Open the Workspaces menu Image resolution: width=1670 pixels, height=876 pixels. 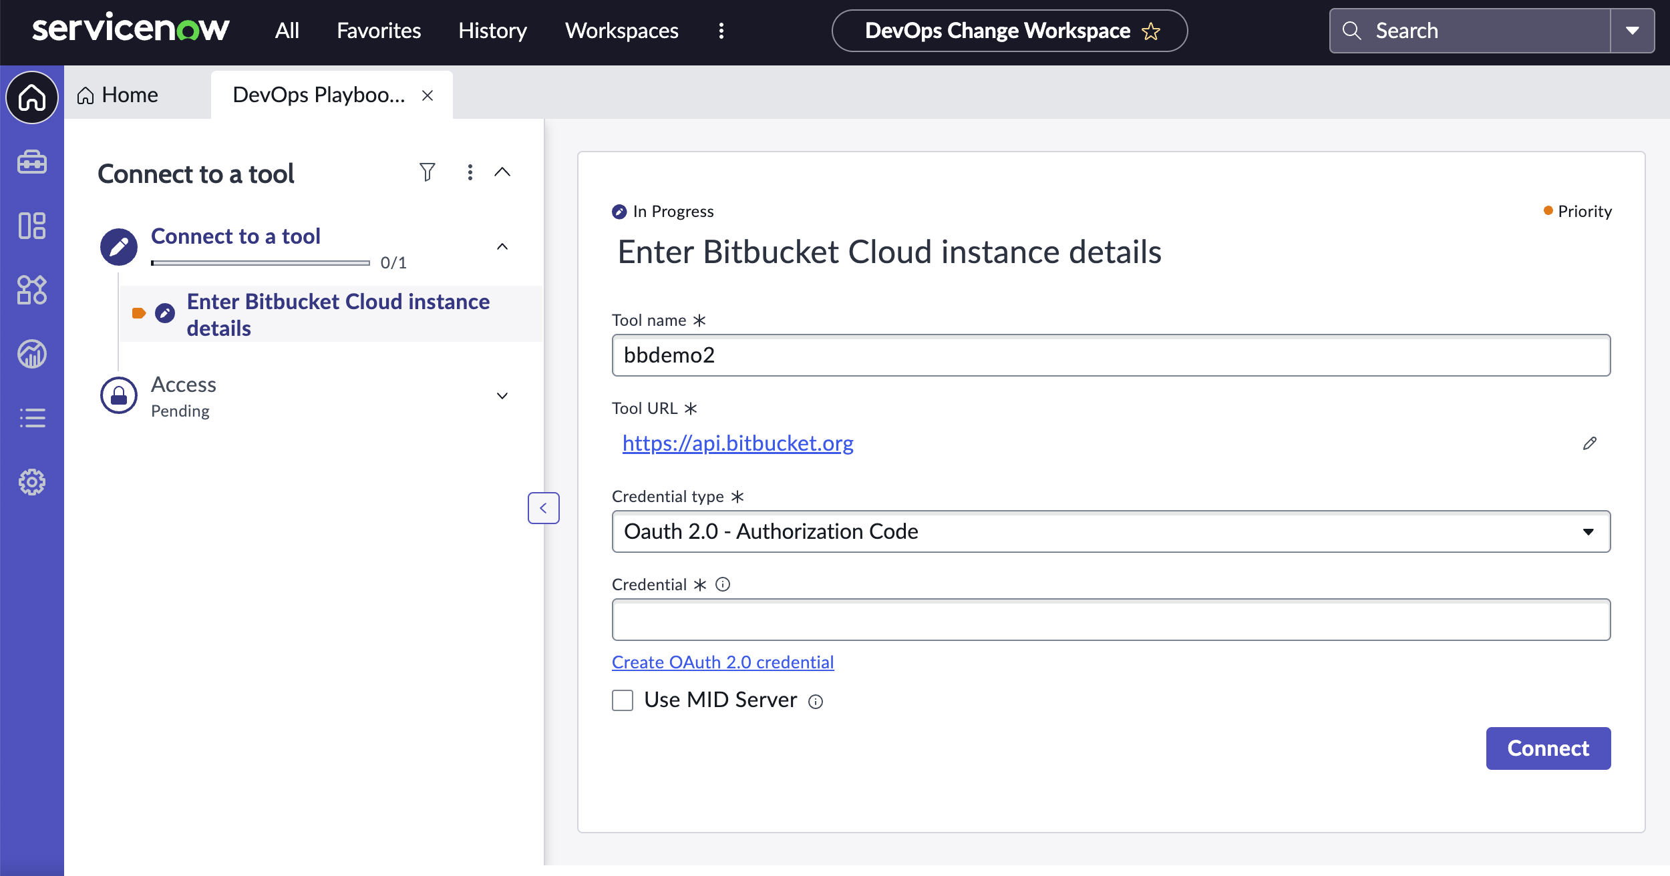pos(622,31)
